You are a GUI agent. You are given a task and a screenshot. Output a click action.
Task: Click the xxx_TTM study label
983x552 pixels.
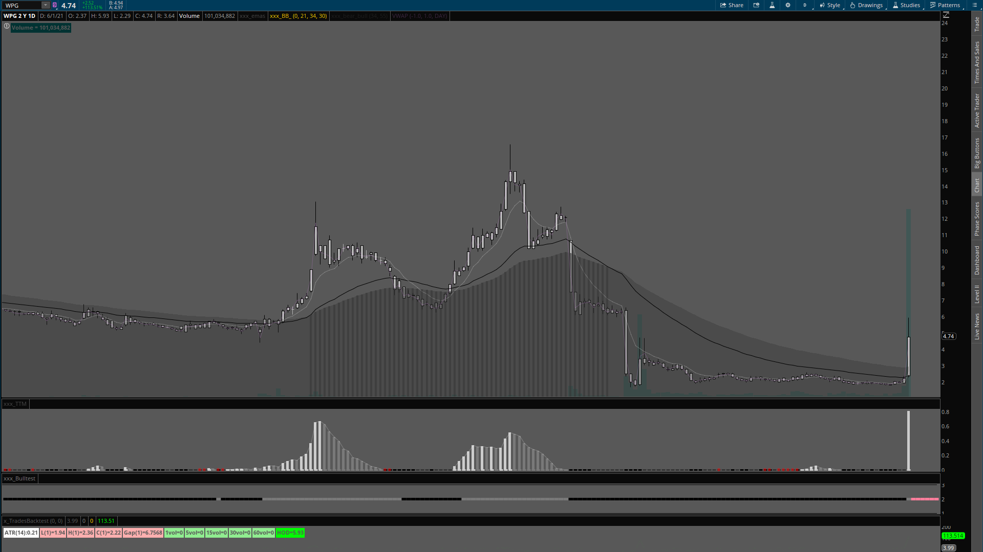coord(15,404)
